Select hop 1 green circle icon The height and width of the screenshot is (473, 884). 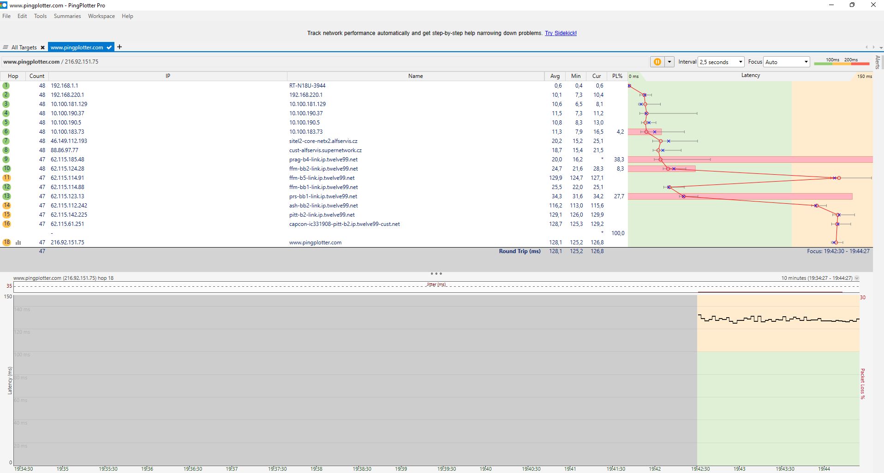6,86
